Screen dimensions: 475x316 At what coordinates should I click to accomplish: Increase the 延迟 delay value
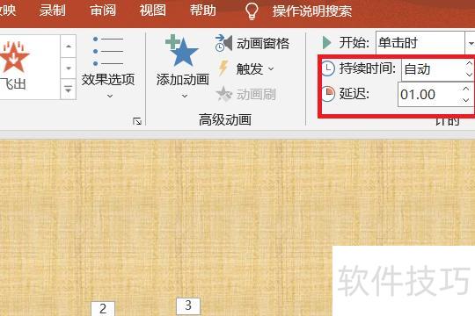(466, 89)
